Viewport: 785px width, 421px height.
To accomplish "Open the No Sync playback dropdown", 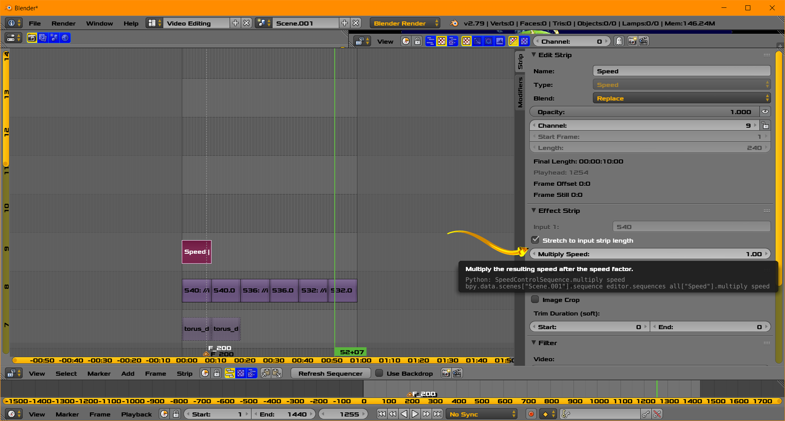I will tap(481, 414).
